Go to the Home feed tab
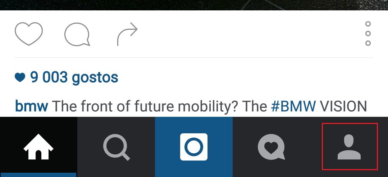The width and height of the screenshot is (388, 177). click(38, 147)
